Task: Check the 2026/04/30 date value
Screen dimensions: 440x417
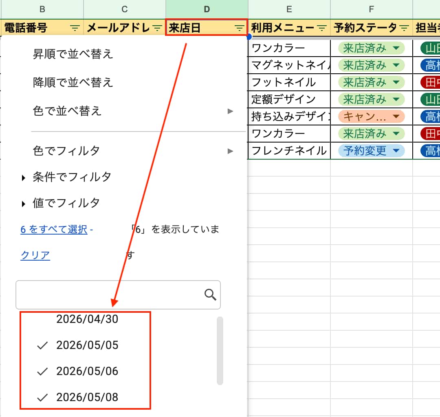Action: [x=87, y=319]
